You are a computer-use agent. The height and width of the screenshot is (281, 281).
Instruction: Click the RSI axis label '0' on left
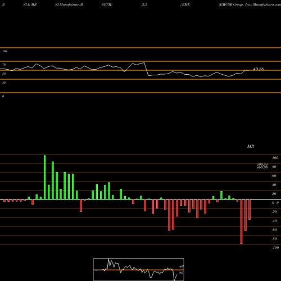pyautogui.click(x=3, y=96)
